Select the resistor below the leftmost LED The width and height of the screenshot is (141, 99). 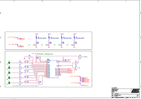point(36,43)
